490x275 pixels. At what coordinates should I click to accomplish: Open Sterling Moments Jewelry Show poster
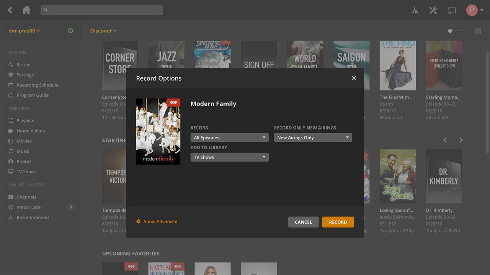coord(444,65)
